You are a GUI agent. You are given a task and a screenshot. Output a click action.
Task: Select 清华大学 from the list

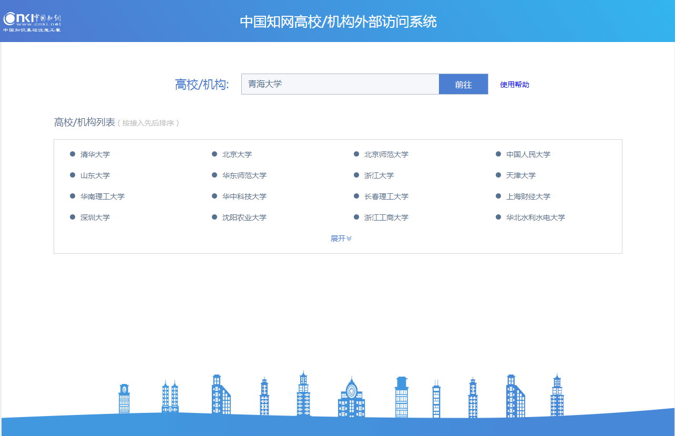tap(95, 154)
